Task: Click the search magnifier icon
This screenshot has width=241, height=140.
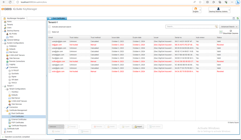Action: tap(216, 27)
